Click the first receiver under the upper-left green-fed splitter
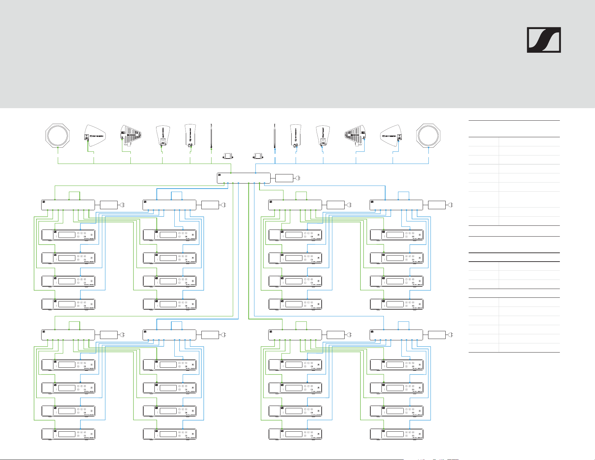This screenshot has width=595, height=460. [68, 235]
